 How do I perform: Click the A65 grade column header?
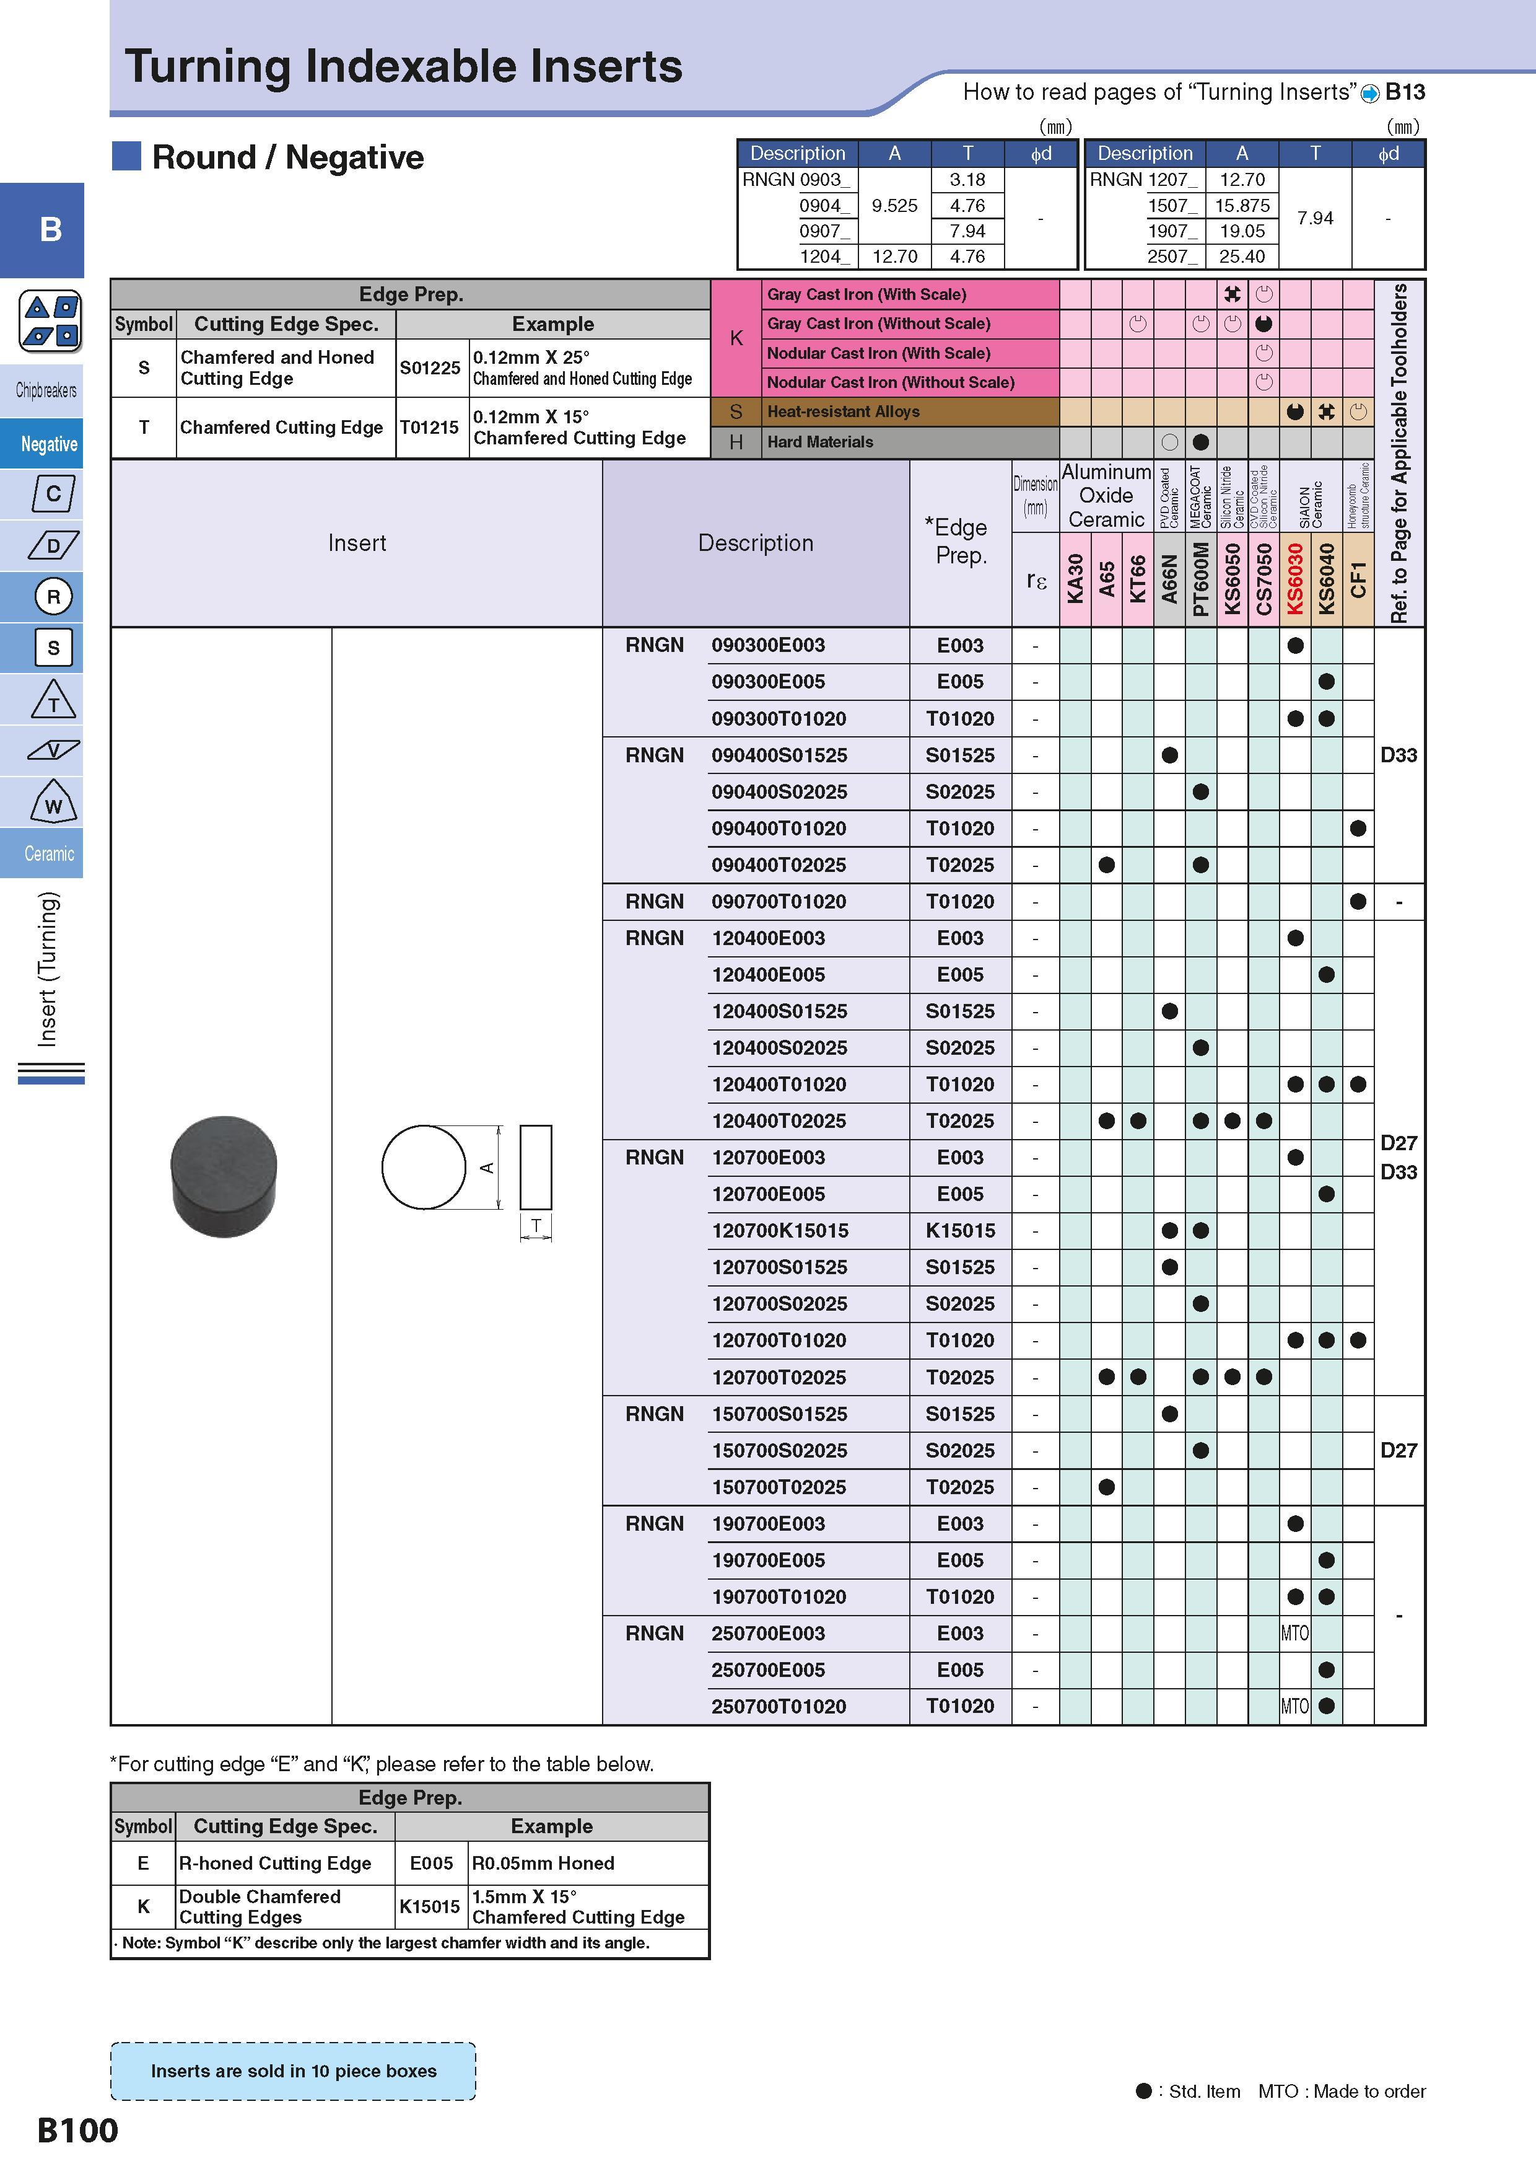tap(1106, 579)
